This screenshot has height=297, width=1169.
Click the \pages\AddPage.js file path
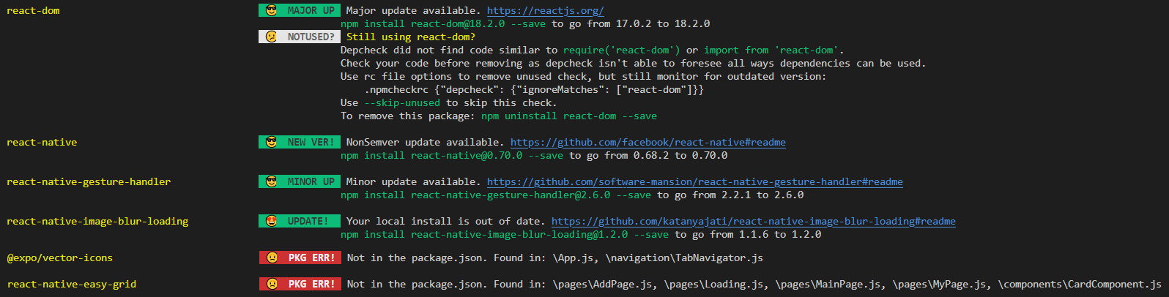[x=604, y=285]
